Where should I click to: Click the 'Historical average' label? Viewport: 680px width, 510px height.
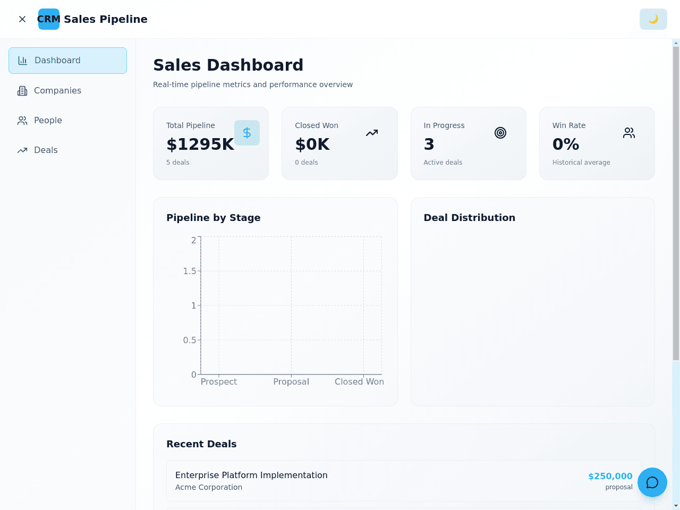coord(581,163)
